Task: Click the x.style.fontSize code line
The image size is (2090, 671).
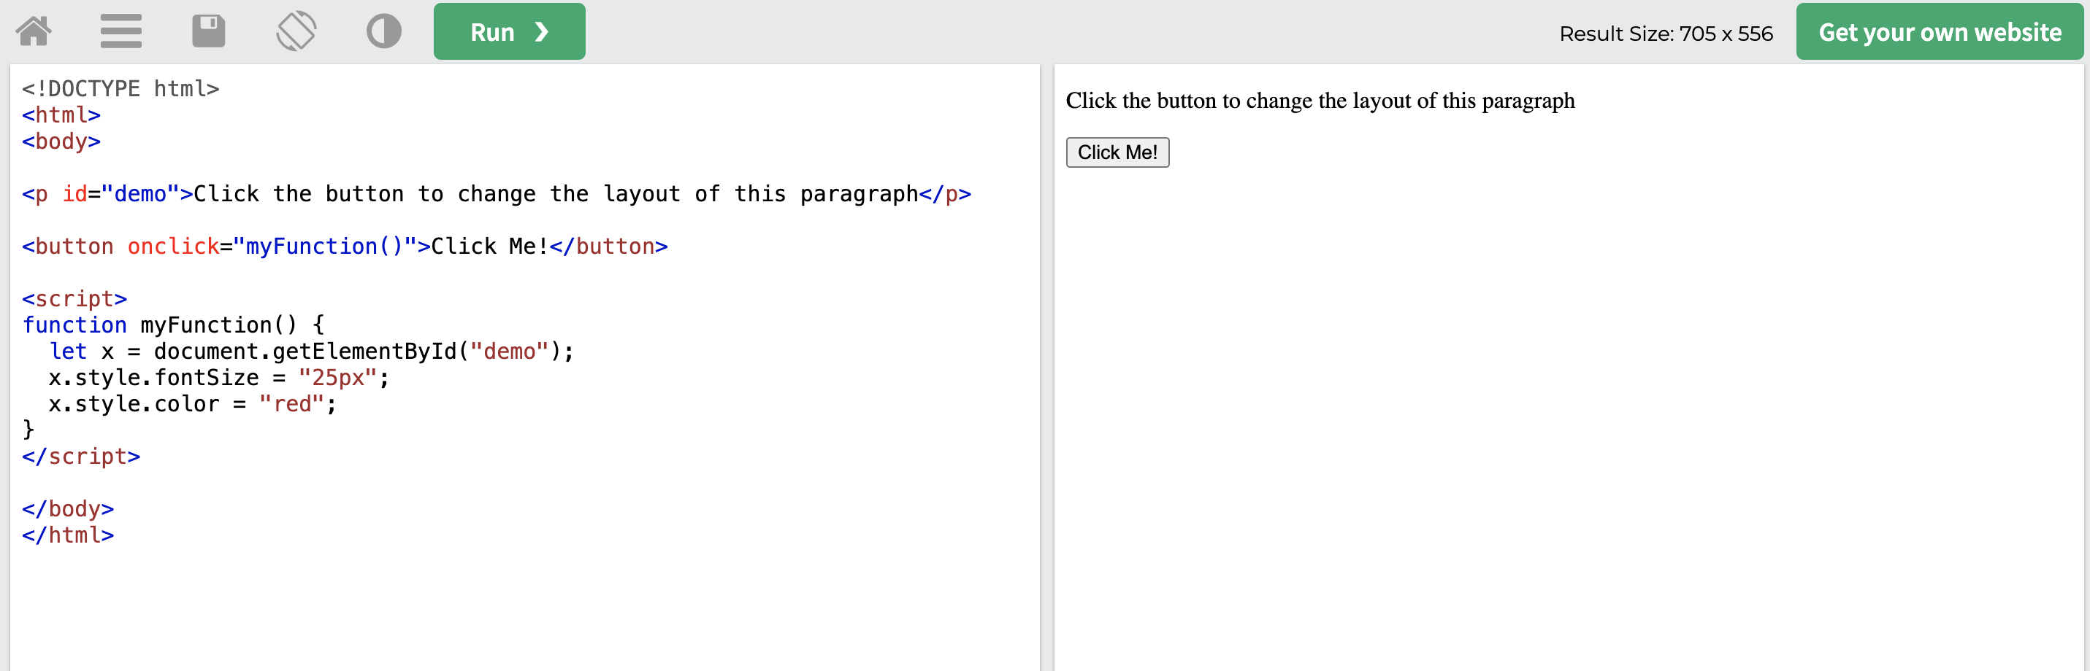Action: point(218,378)
